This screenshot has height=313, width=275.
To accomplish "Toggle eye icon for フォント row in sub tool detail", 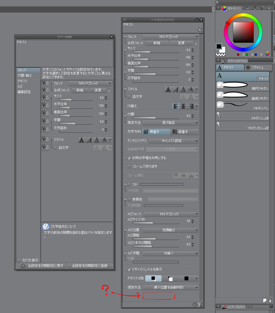I will (x=43, y=83).
